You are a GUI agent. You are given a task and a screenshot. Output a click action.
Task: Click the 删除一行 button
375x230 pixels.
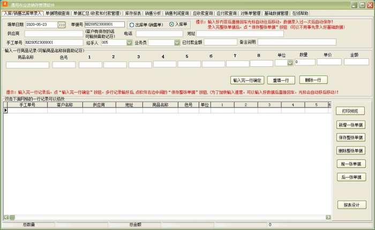(x=313, y=80)
